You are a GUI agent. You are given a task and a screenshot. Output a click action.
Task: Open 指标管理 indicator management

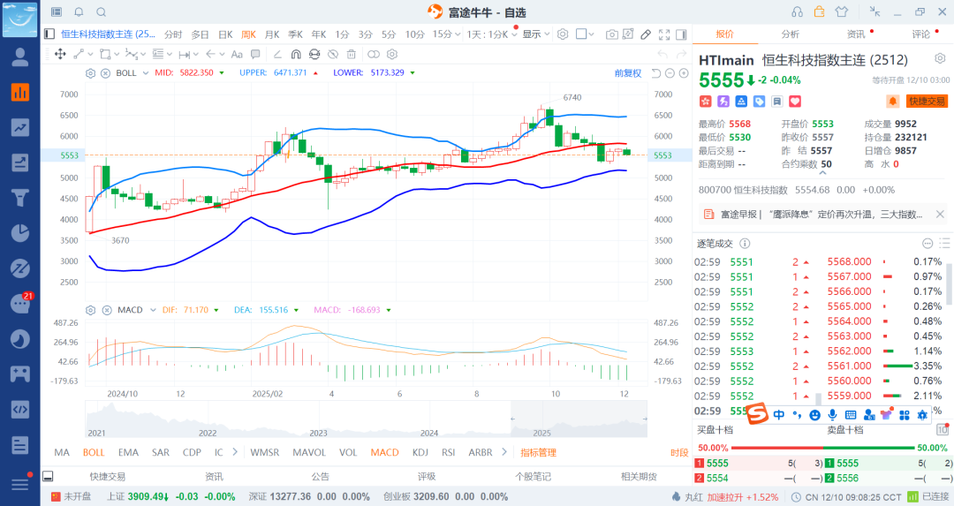pos(539,452)
